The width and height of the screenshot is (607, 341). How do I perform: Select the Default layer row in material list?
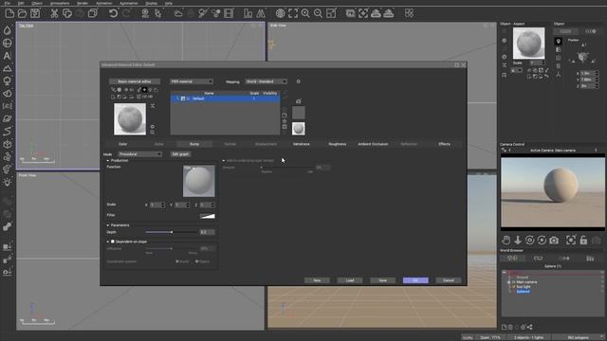(226, 99)
